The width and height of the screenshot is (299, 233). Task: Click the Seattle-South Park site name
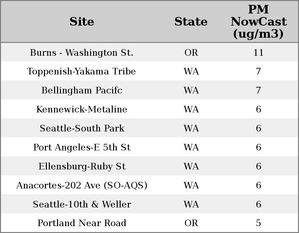click(82, 128)
